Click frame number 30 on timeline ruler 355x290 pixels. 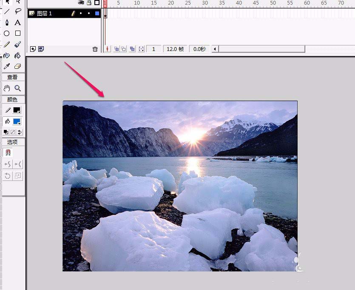coord(205,3)
